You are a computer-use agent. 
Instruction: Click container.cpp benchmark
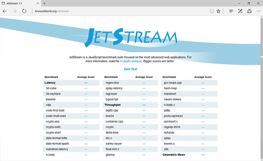[x=114, y=121]
